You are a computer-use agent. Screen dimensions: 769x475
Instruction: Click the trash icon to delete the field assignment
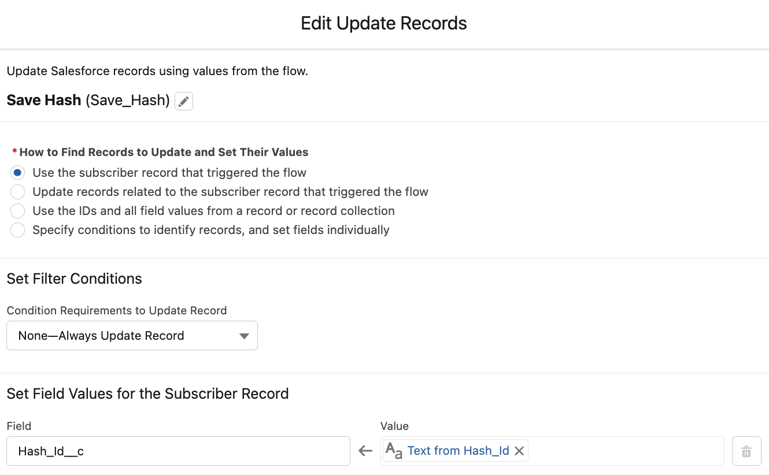746,451
